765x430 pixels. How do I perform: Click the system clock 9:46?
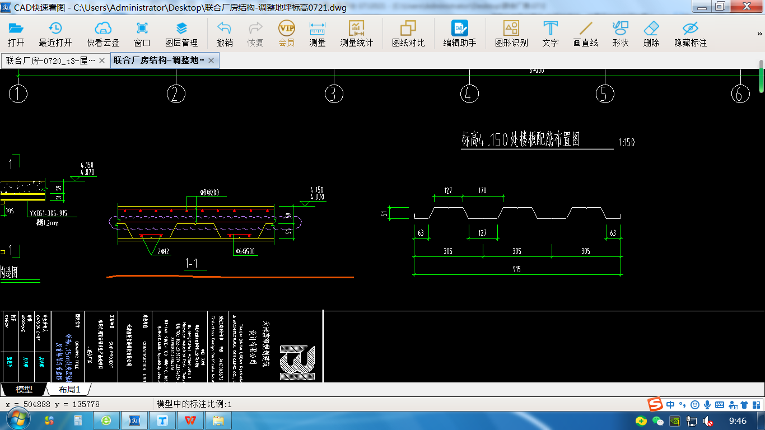coord(738,420)
